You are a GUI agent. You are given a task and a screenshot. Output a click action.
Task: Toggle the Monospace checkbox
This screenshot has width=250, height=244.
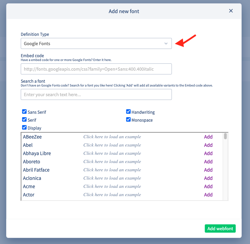[128, 120]
